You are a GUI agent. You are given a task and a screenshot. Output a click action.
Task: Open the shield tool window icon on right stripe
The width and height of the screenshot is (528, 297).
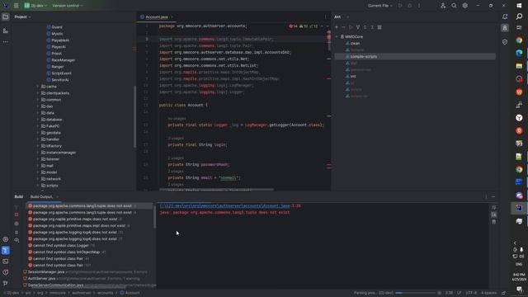(505, 42)
